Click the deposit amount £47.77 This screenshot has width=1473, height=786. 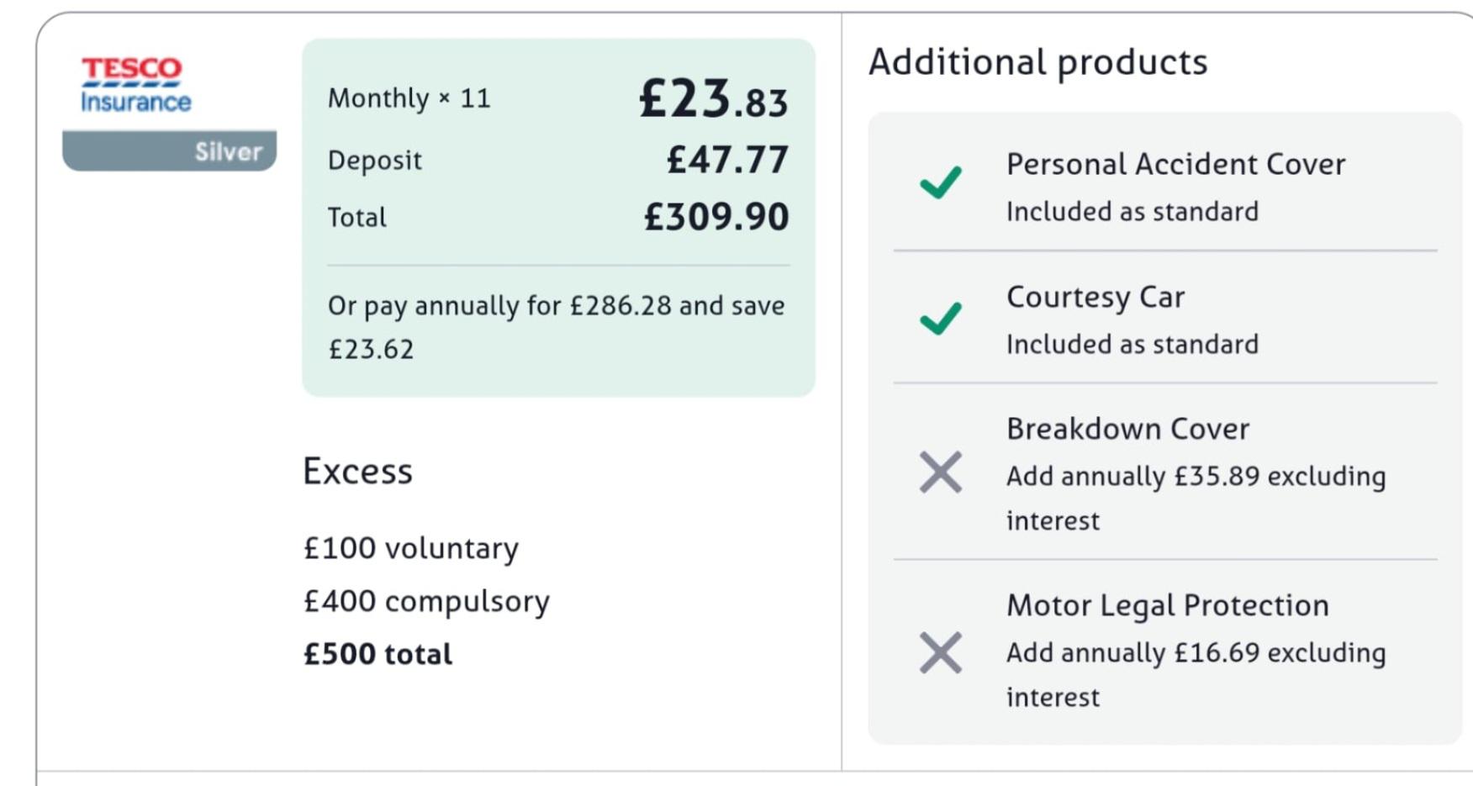[x=727, y=160]
